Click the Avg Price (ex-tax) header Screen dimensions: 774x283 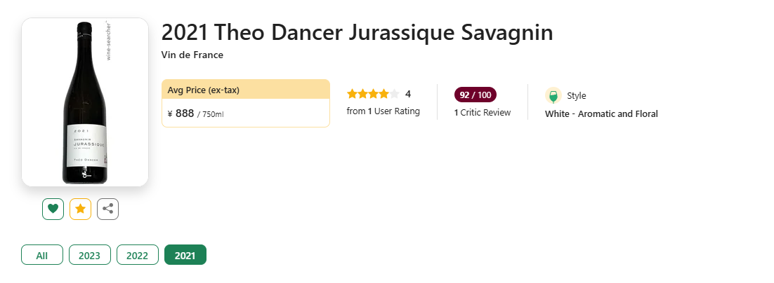(203, 90)
